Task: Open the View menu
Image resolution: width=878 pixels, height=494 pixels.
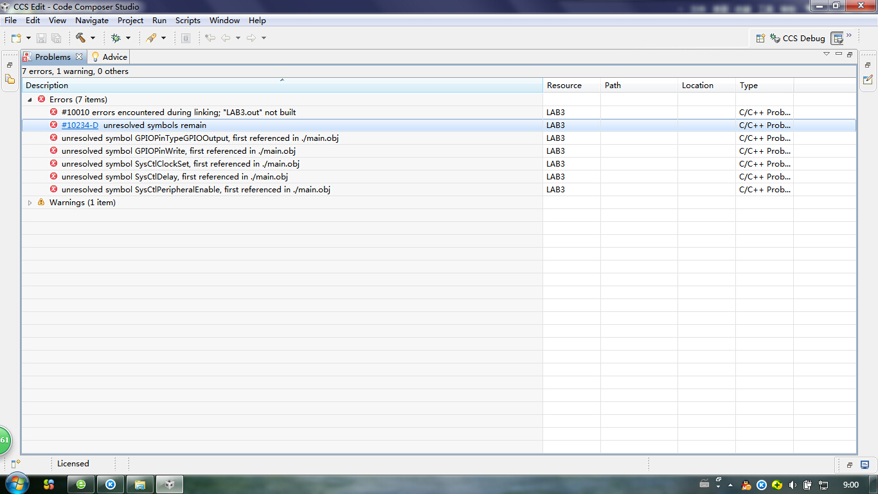Action: pos(57,21)
